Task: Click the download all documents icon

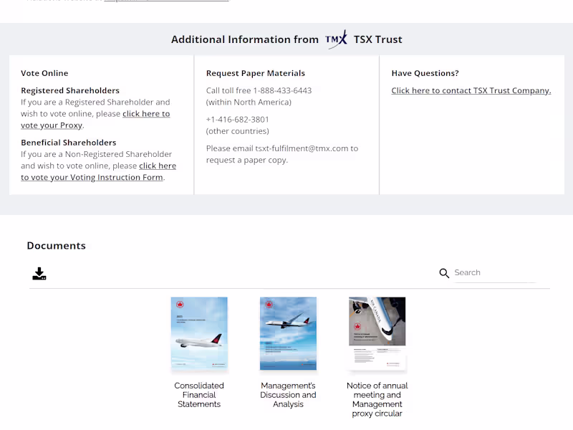Action: point(39,274)
